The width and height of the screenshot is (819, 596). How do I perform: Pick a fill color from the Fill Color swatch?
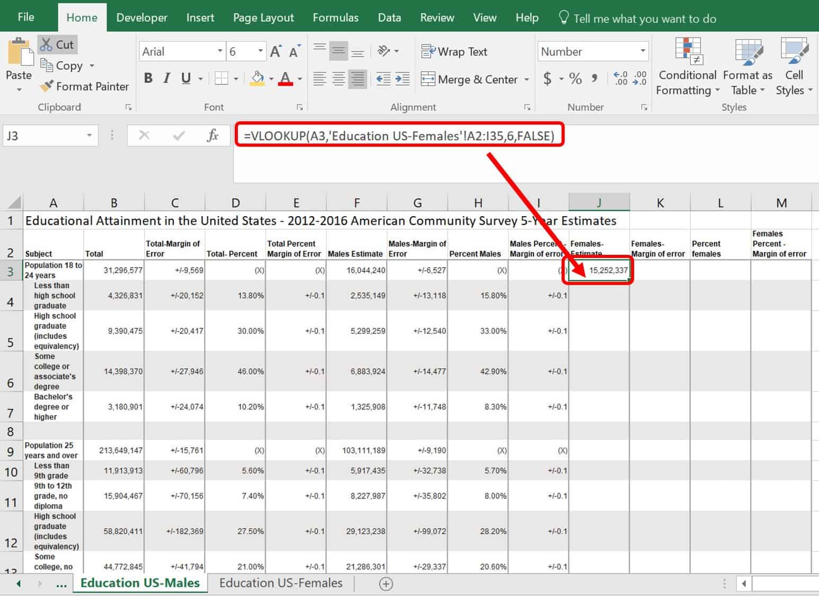257,78
